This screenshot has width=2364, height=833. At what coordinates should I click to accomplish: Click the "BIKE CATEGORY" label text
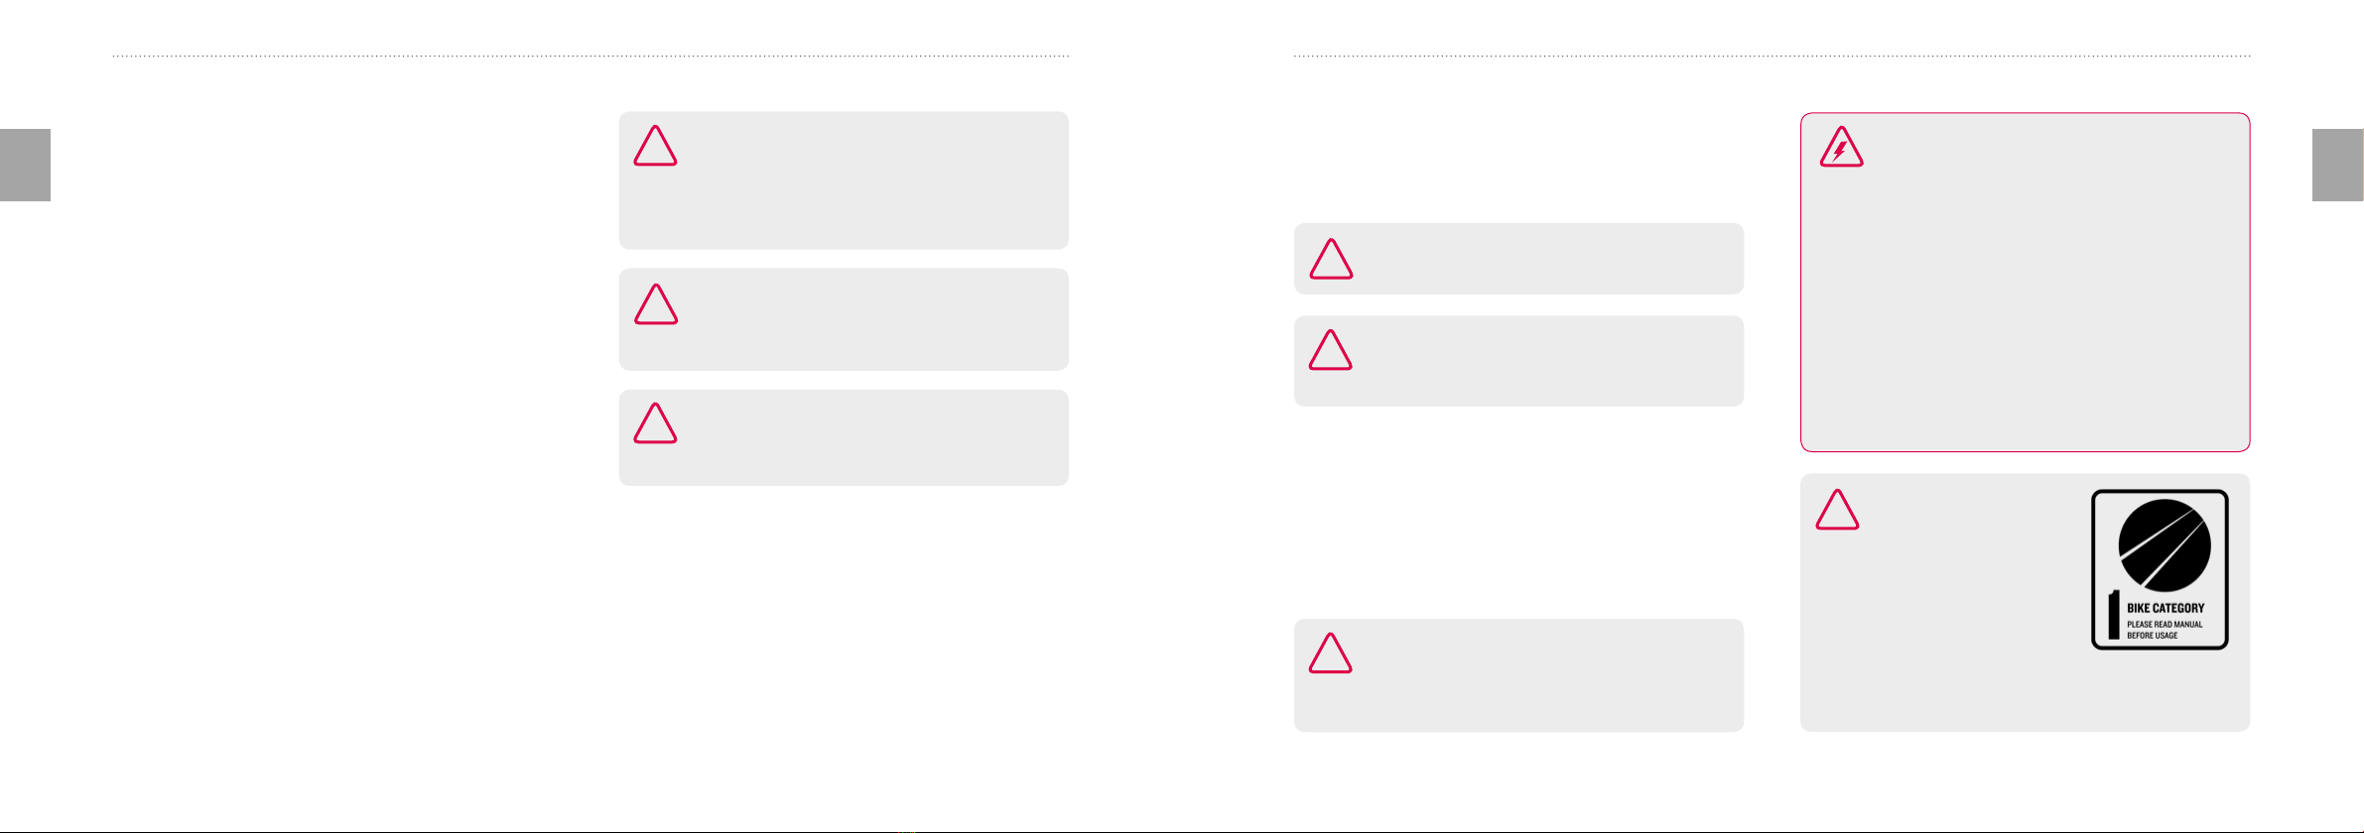click(2166, 608)
